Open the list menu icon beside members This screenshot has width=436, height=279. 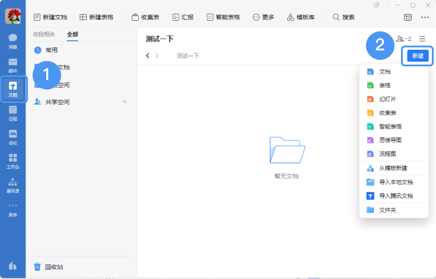(422, 39)
